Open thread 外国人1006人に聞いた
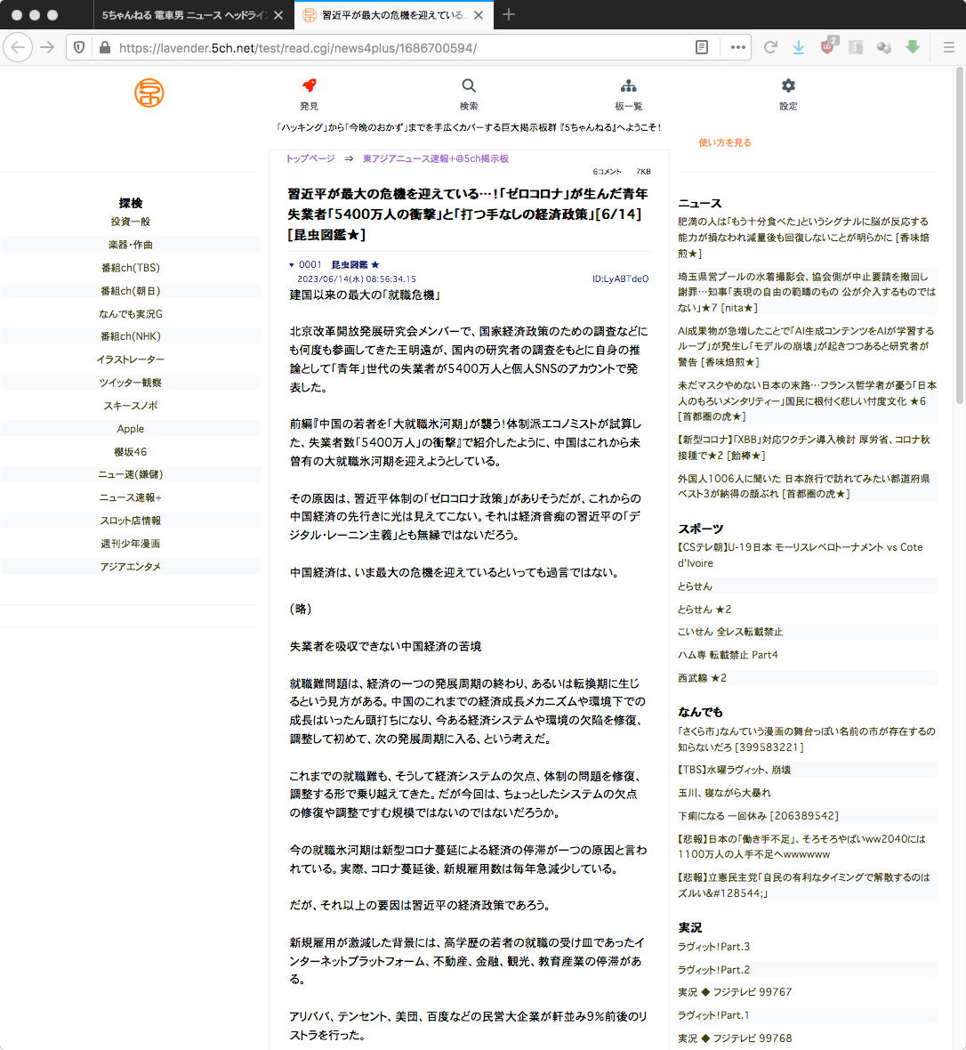Screen dimensions: 966x1050 [x=803, y=486]
